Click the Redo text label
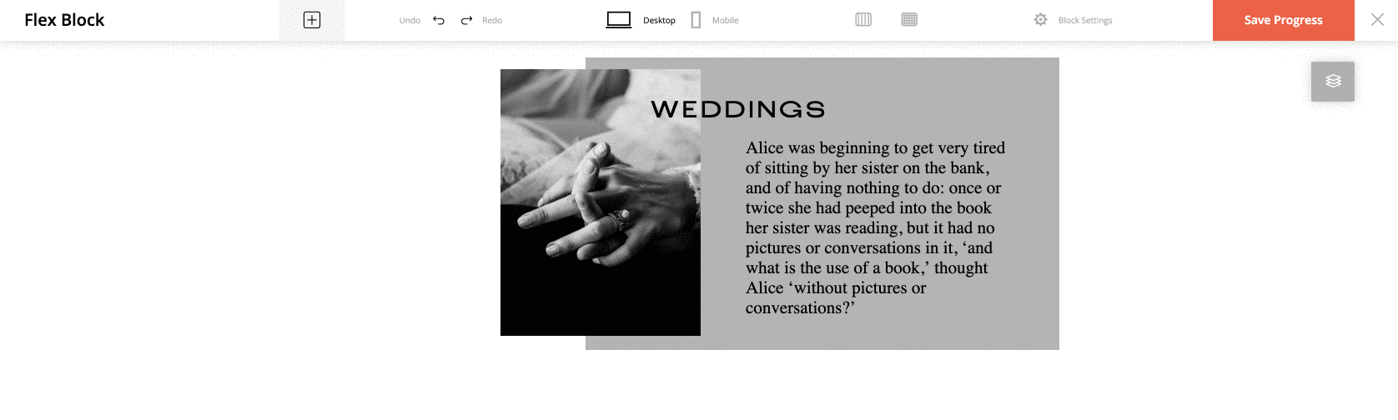 coord(492,20)
